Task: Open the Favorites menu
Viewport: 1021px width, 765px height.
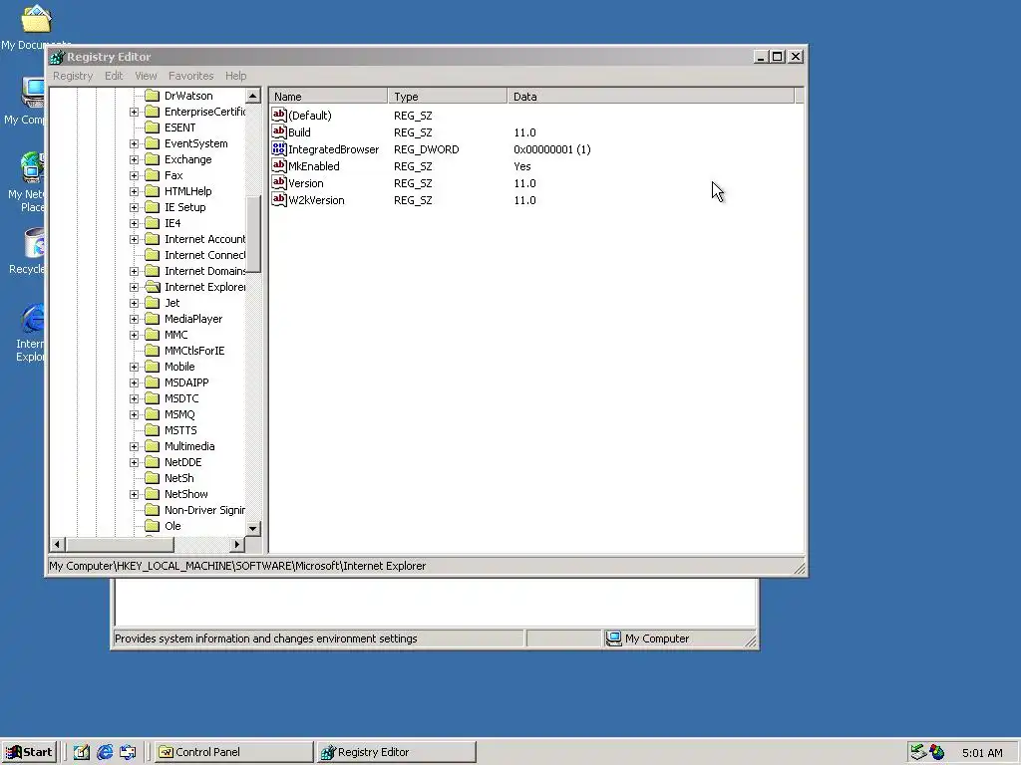Action: (190, 76)
